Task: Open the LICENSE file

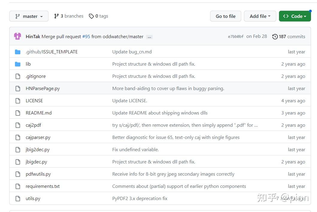Action: point(34,101)
